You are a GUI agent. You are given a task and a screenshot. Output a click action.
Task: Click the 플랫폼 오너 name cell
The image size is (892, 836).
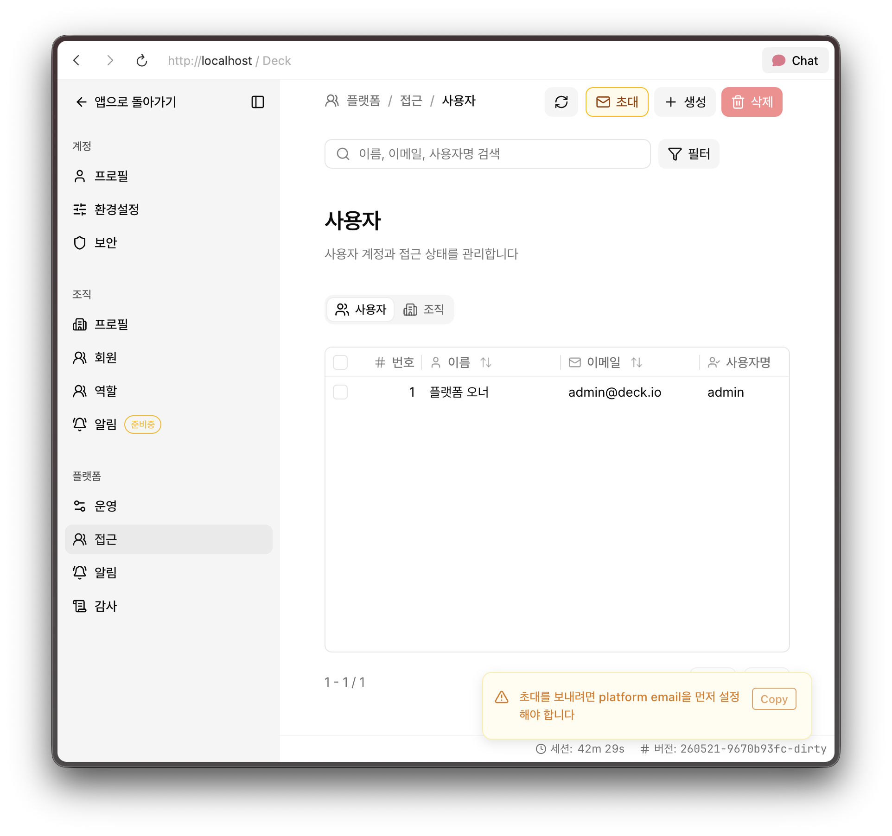point(459,392)
